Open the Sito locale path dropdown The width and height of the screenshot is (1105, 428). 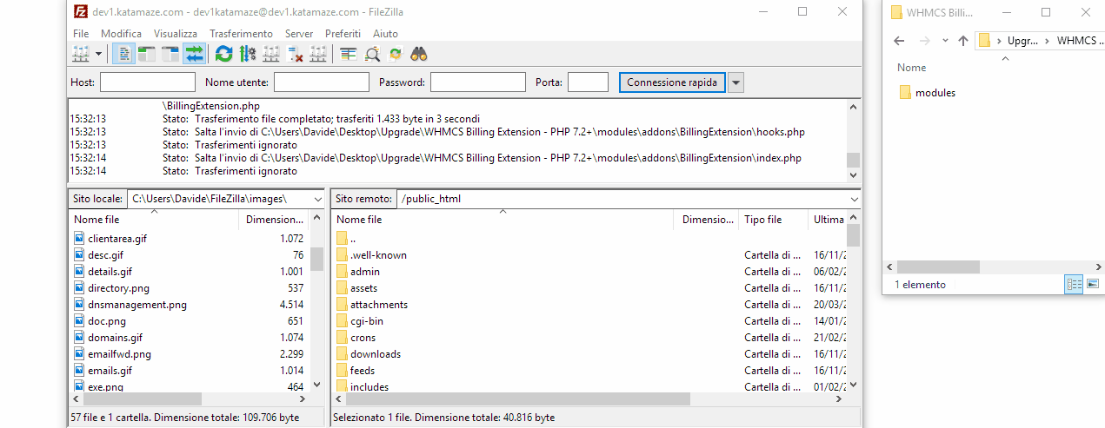(316, 199)
